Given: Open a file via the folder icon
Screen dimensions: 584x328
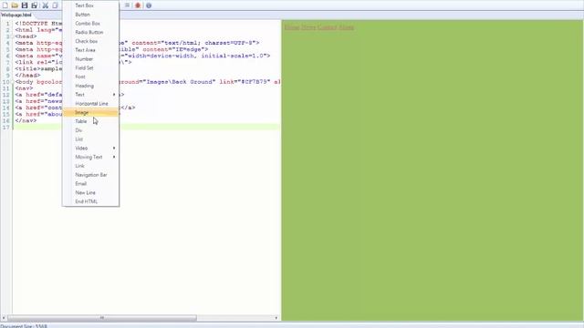Looking at the screenshot, I should pyautogui.click(x=15, y=5).
